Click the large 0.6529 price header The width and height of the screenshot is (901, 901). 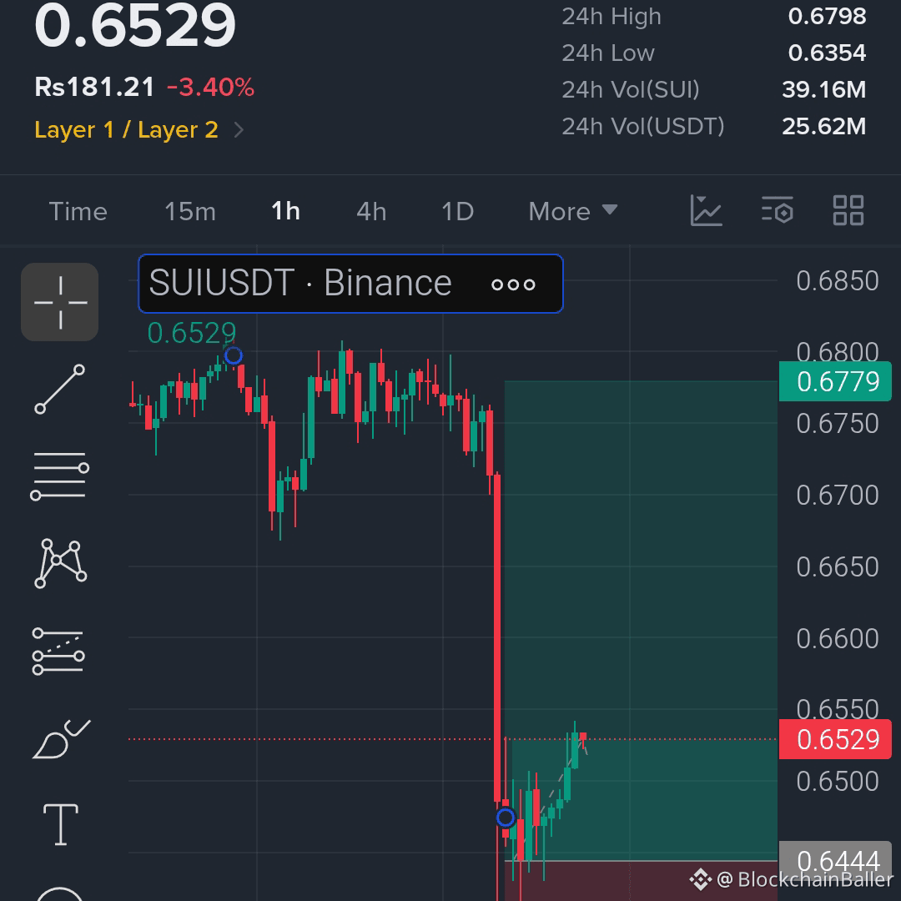click(x=135, y=25)
